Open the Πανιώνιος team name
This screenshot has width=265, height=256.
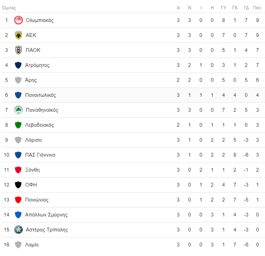point(37,200)
